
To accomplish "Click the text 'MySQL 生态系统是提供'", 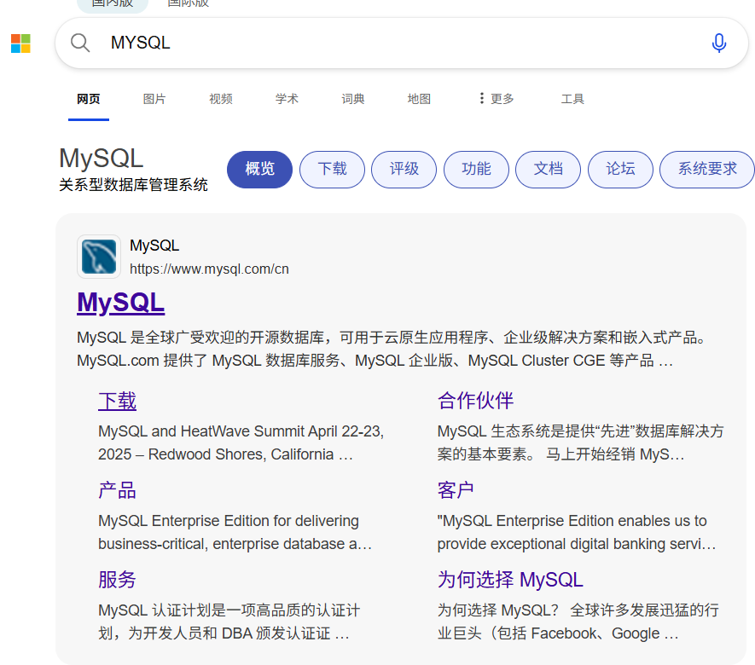I will [581, 431].
